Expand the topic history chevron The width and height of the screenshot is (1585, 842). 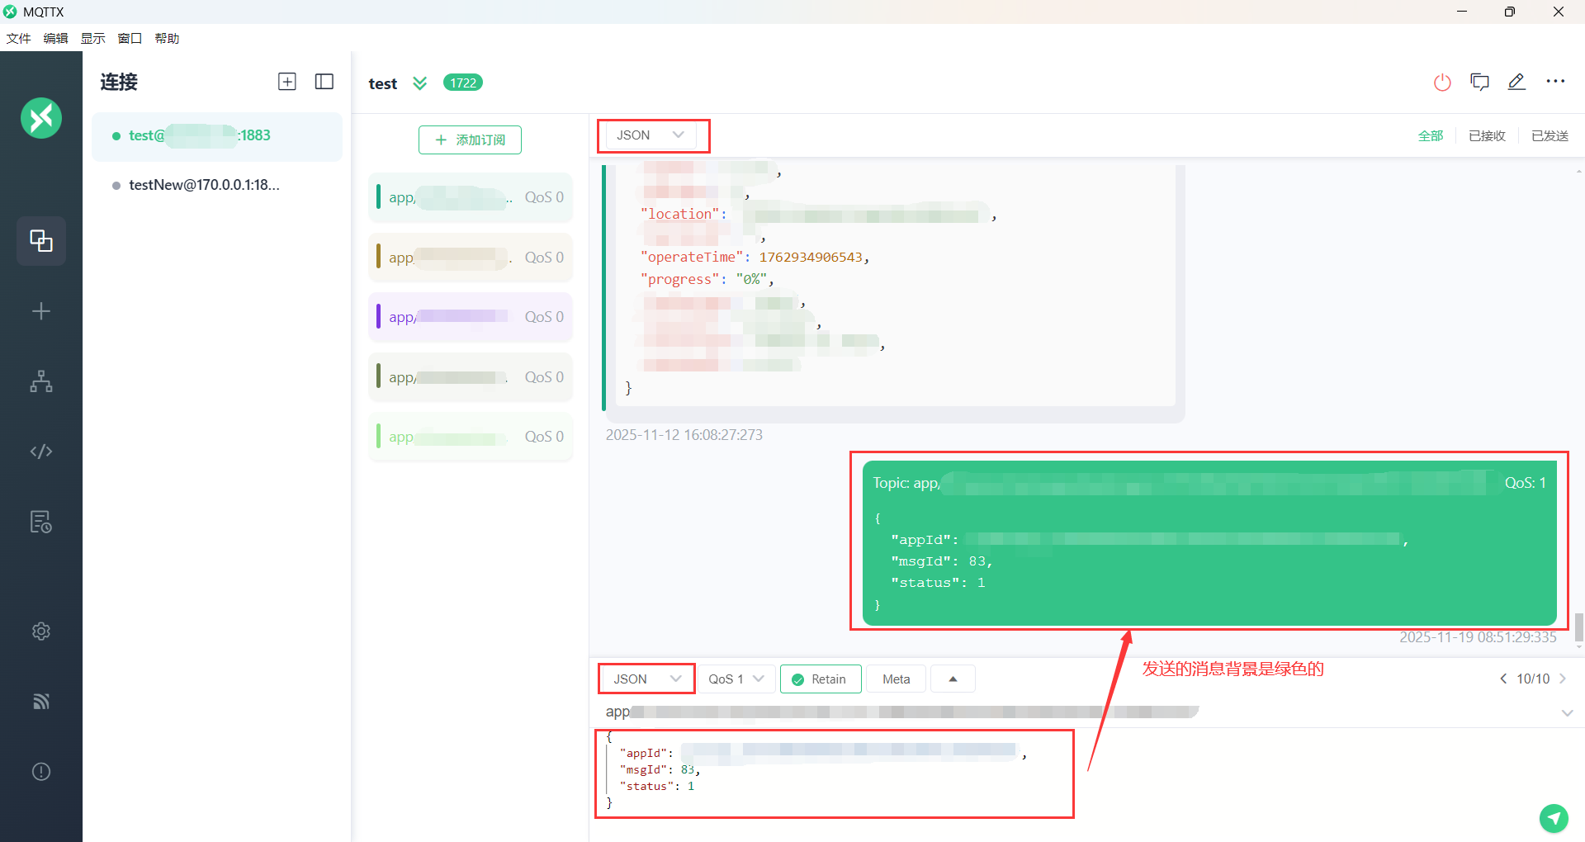[1568, 713]
